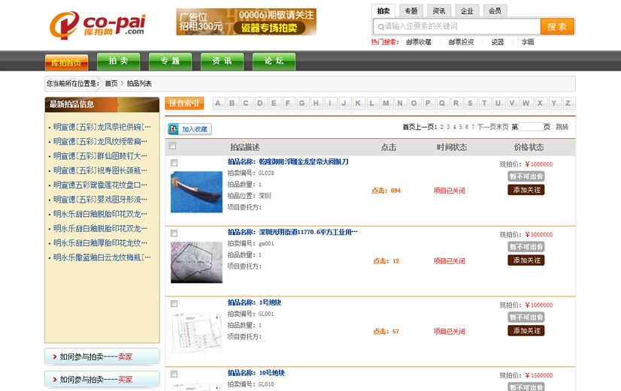The width and height of the screenshot is (621, 391).
Task: Click the page number jump field
Action: click(530, 128)
